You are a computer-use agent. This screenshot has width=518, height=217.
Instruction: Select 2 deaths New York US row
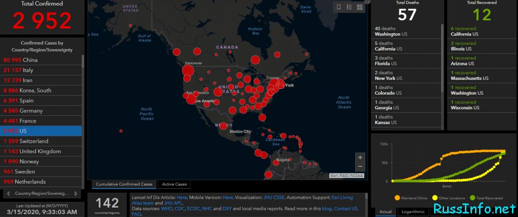click(x=406, y=76)
